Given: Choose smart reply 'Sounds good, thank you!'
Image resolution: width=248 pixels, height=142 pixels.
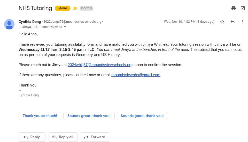Looking at the screenshot, I should (x=142, y=116).
